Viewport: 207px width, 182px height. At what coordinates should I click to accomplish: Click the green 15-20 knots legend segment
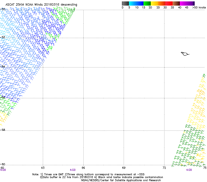[x=147, y=3]
